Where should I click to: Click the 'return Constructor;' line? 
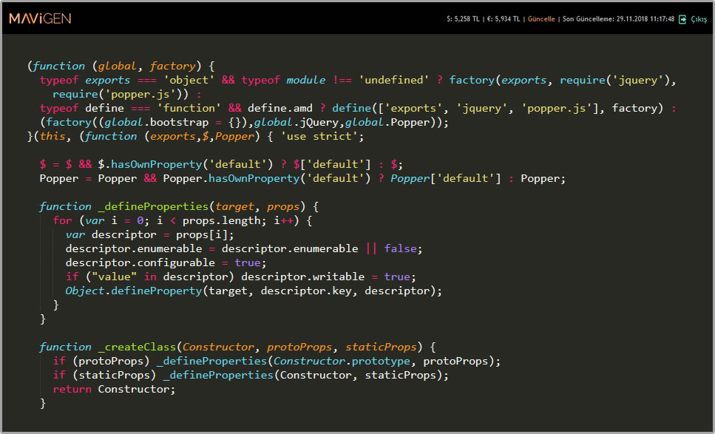[115, 389]
